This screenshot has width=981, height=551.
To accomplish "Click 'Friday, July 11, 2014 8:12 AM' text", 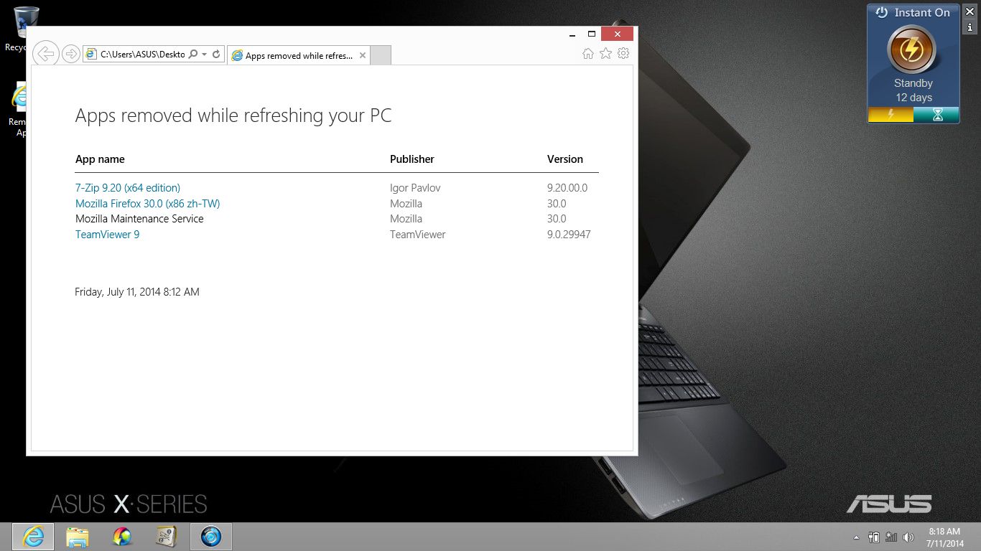I will click(137, 292).
